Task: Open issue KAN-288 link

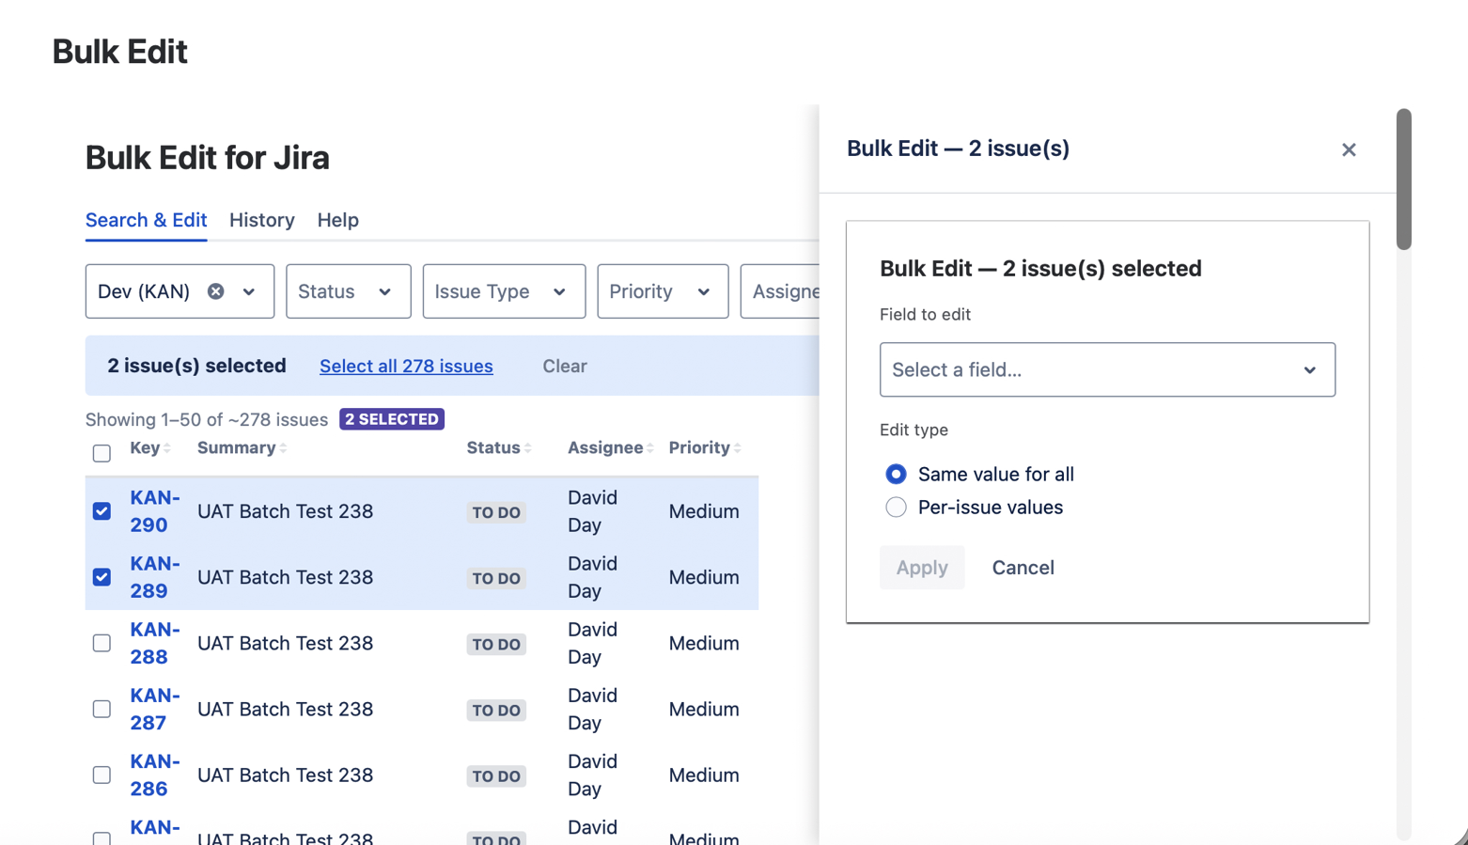Action: (155, 643)
